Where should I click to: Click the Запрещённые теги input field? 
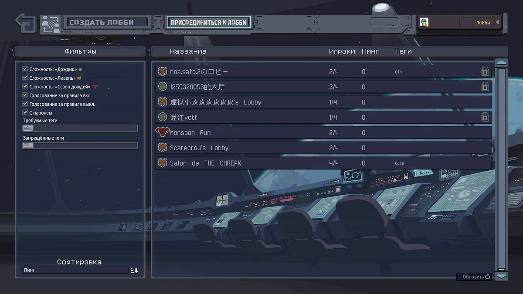(x=80, y=146)
